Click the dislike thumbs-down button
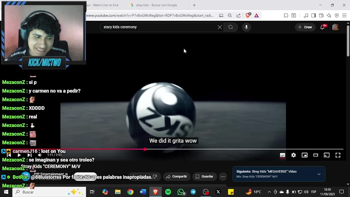350x197 pixels. tap(155, 176)
